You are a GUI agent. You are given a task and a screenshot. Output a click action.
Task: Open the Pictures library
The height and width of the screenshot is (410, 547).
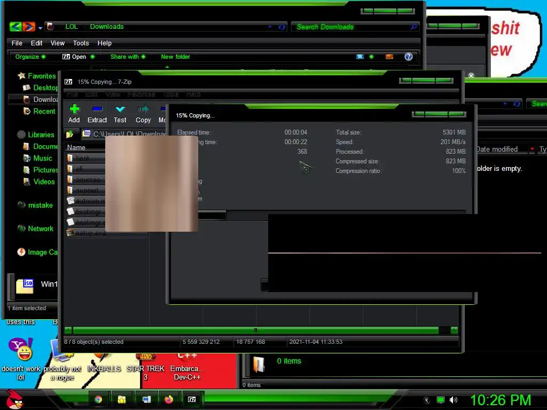point(41,170)
